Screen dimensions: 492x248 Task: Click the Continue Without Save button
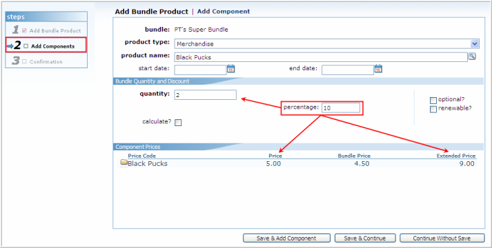click(442, 238)
